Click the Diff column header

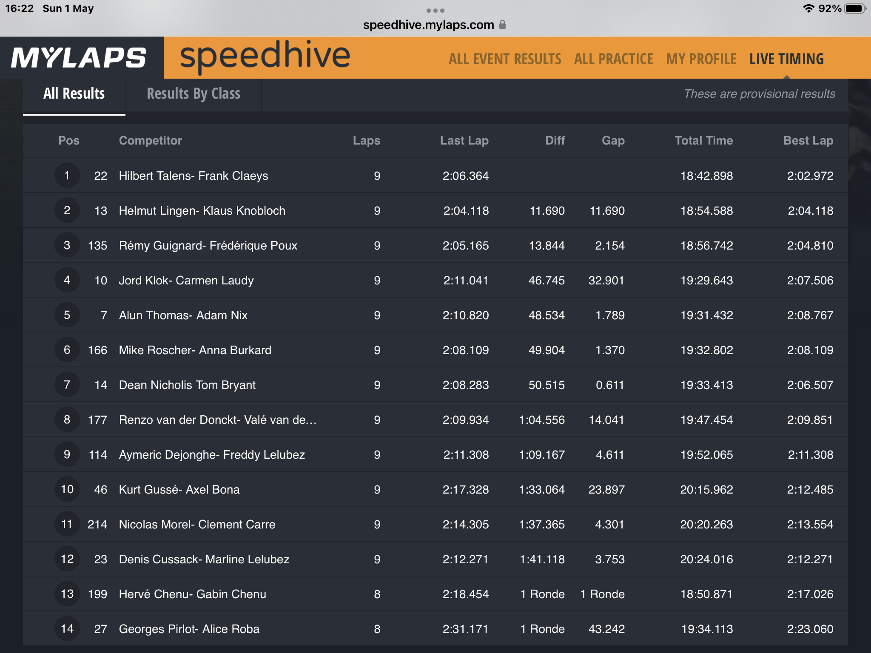555,141
